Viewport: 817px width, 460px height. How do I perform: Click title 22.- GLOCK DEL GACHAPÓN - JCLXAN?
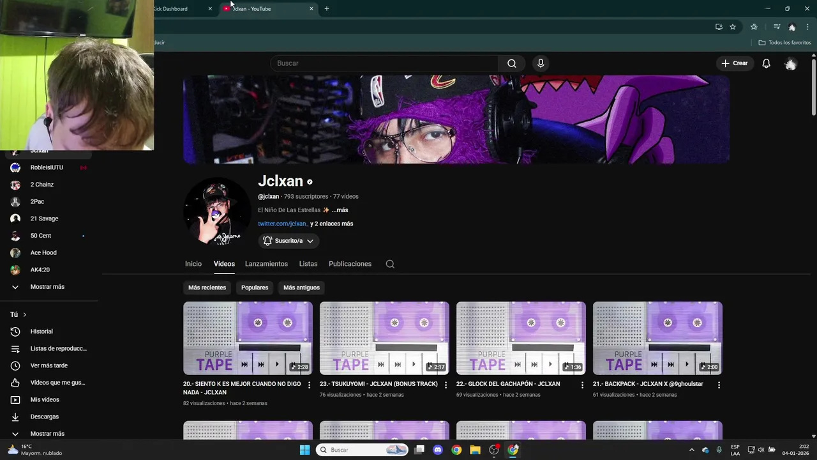click(x=508, y=384)
